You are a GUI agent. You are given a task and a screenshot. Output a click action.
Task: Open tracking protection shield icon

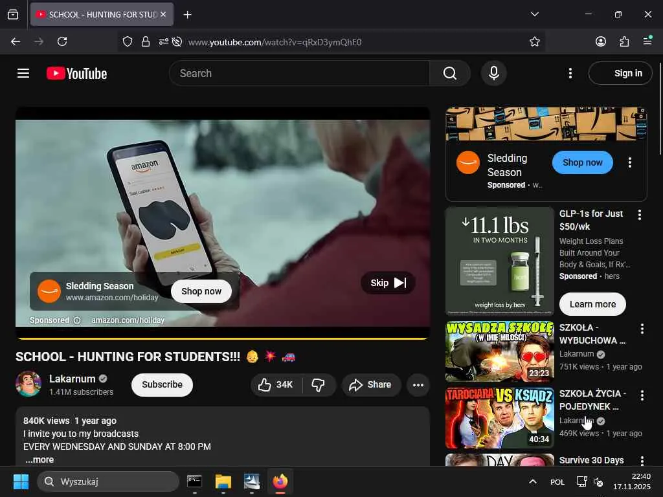[x=128, y=41]
